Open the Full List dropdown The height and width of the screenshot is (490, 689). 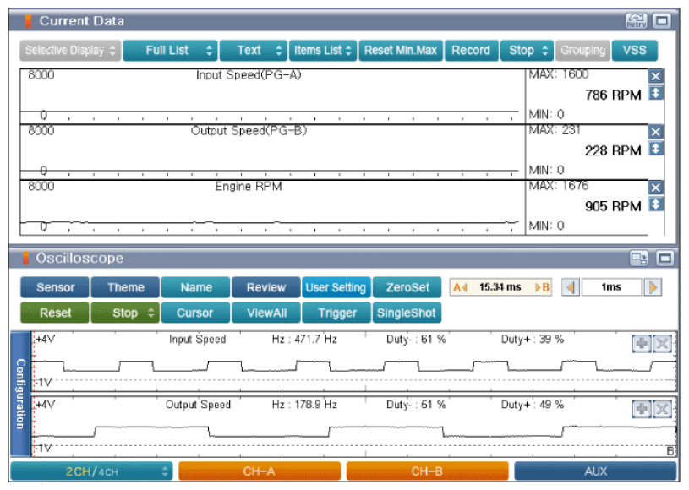point(170,51)
